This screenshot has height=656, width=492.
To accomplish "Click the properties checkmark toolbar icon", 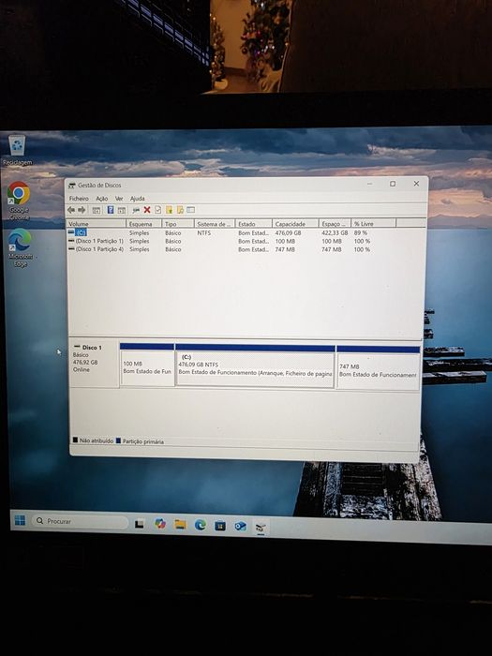I will click(157, 210).
